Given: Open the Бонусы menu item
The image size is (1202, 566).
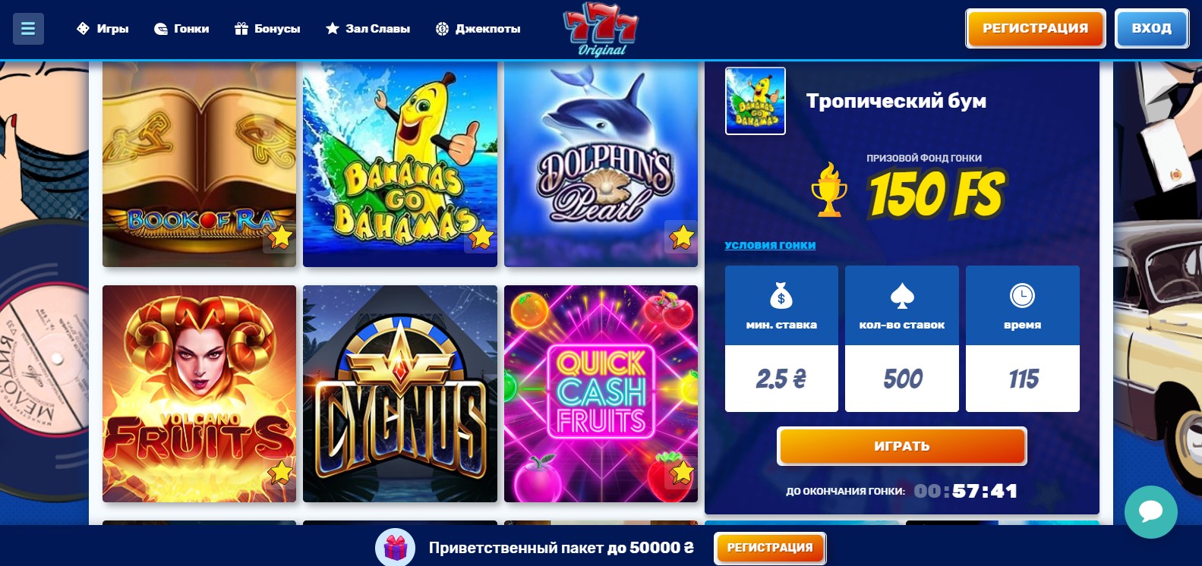Looking at the screenshot, I should [x=267, y=29].
